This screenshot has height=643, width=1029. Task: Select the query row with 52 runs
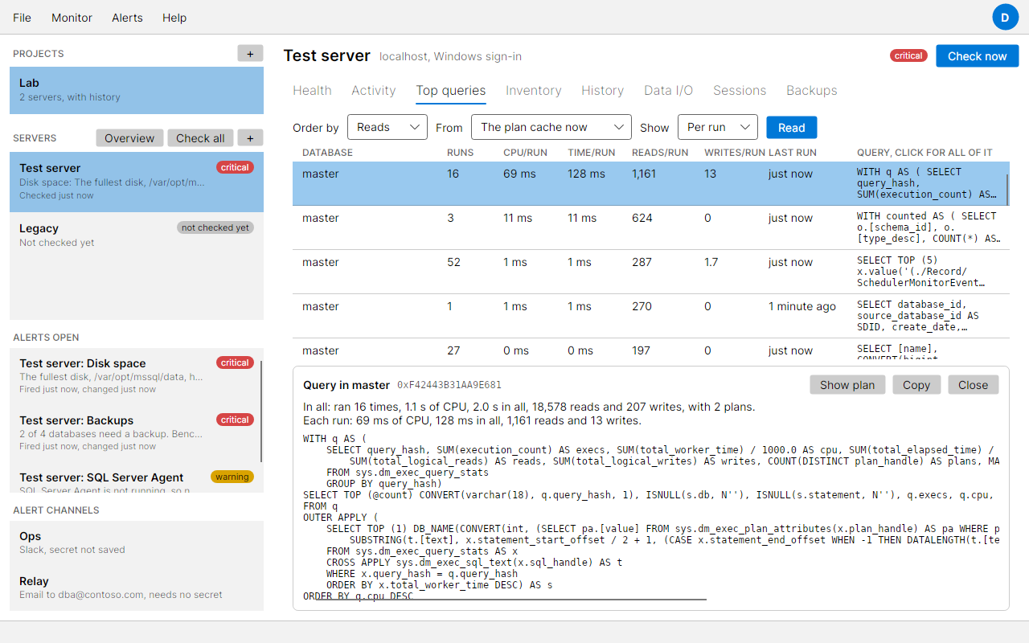pyautogui.click(x=651, y=272)
